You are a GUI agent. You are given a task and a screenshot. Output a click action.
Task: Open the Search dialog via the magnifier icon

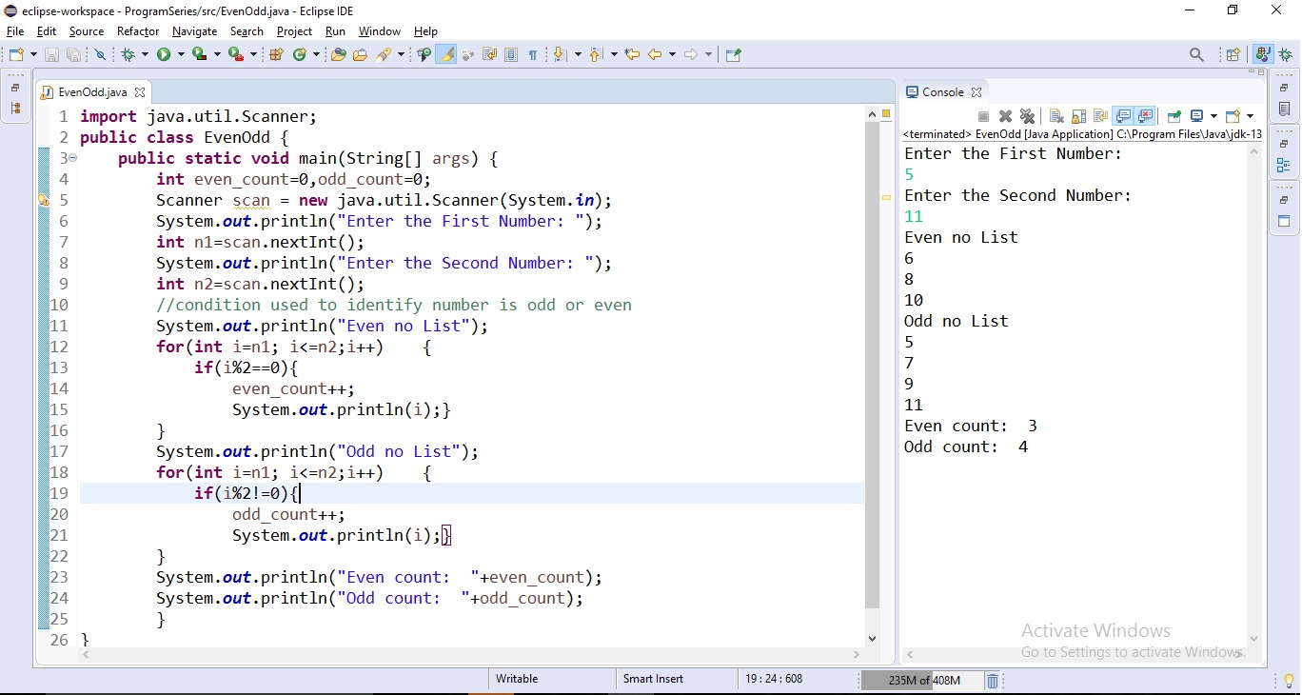pos(1196,54)
